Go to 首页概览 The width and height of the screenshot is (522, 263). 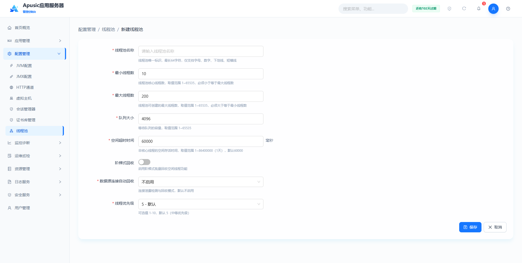(35, 28)
